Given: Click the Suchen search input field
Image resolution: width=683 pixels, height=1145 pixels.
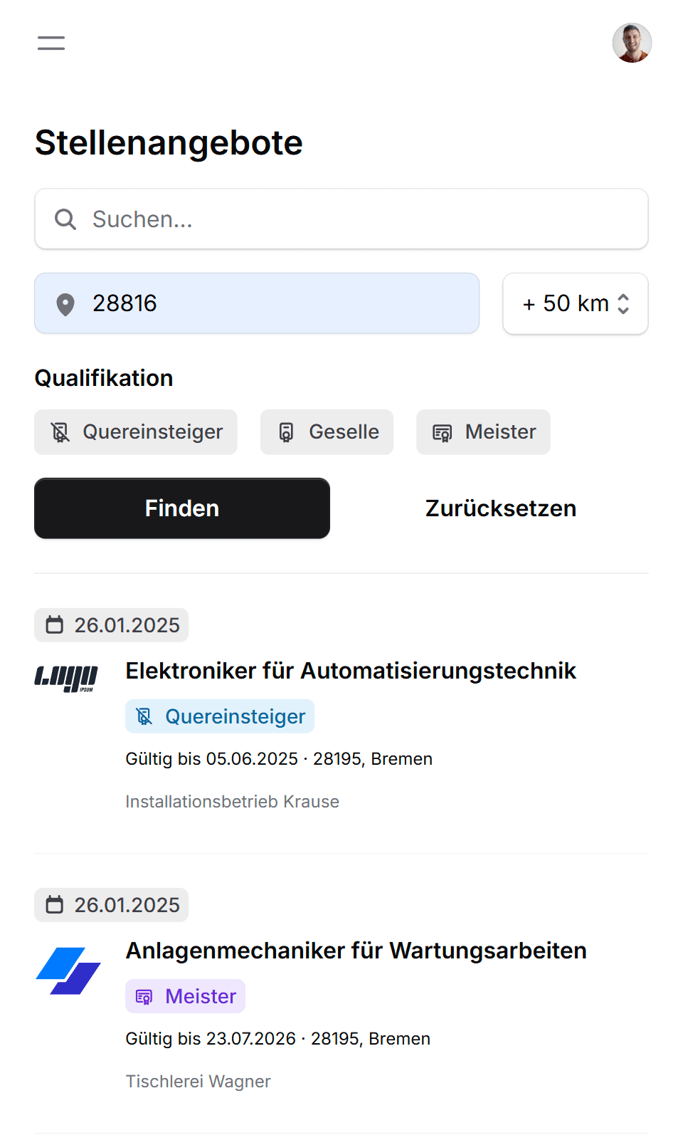Looking at the screenshot, I should [341, 219].
